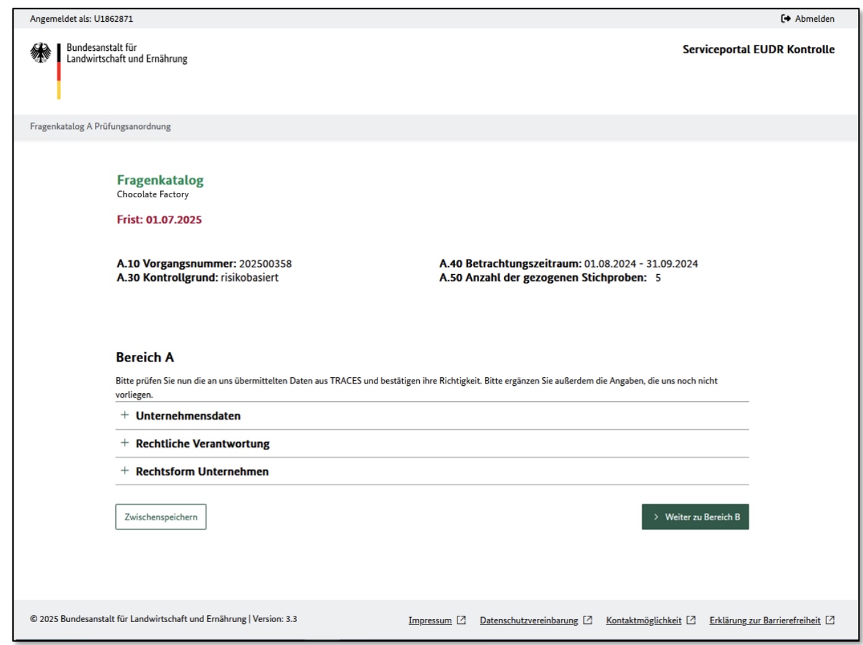Expand the Unternehmensdaten section

coord(432,416)
